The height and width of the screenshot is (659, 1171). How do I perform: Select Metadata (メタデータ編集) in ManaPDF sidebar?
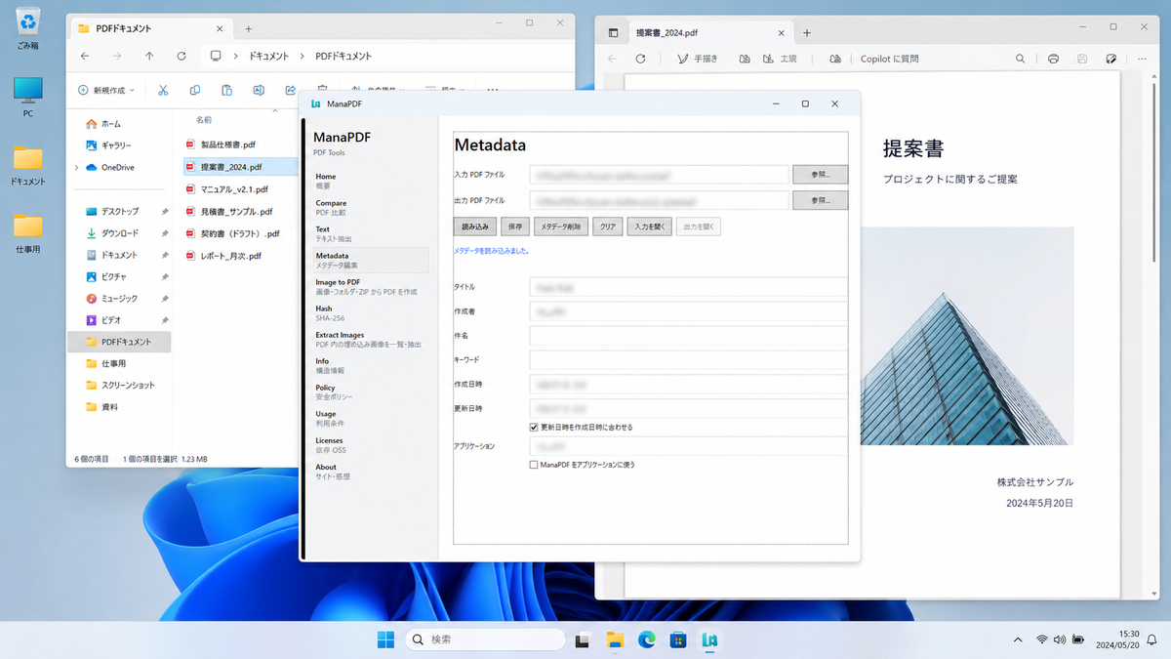[371, 260]
